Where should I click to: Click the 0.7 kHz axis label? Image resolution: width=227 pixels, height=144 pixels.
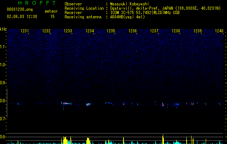coord(3,119)
